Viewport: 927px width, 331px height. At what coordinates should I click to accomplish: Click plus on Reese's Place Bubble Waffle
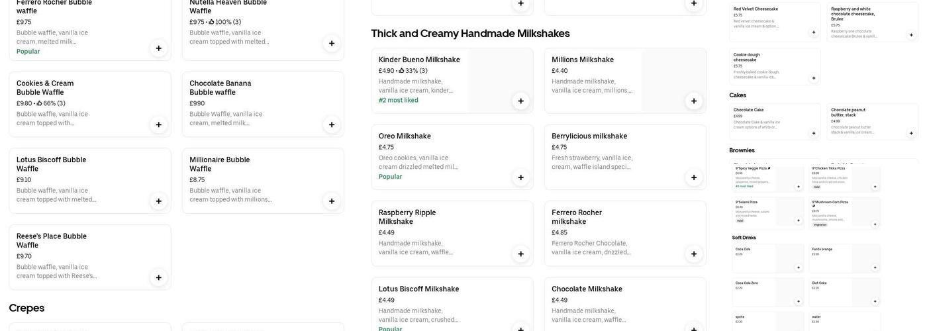click(158, 277)
